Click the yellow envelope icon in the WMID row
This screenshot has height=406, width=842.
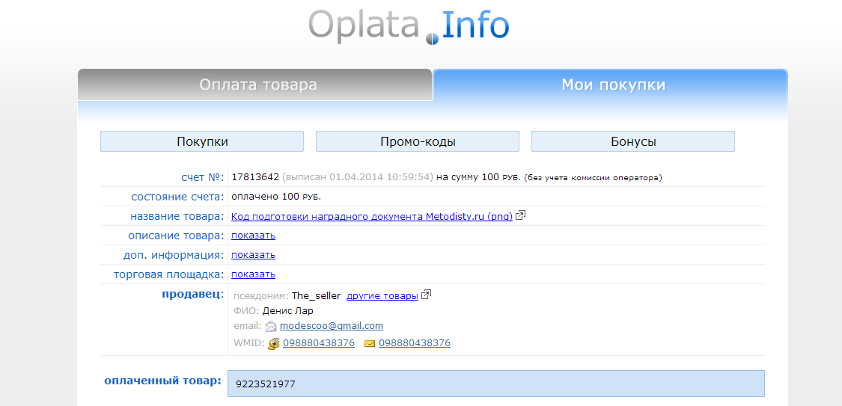click(370, 343)
